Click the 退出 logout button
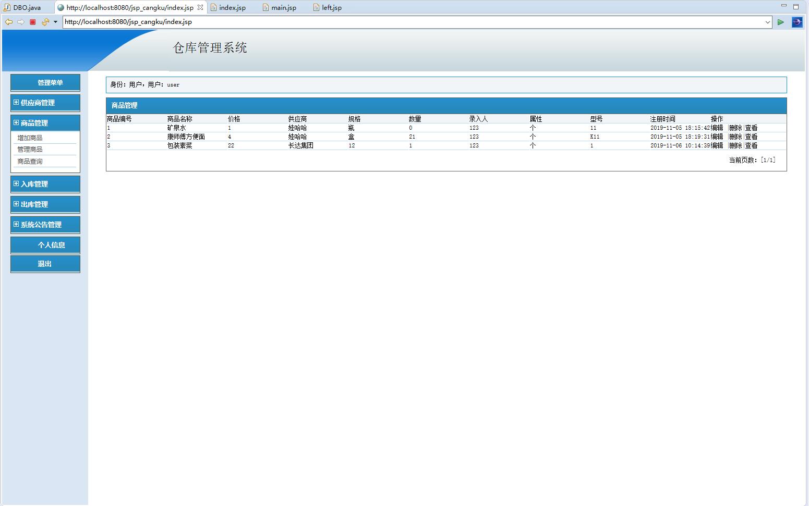The width and height of the screenshot is (809, 506). (x=45, y=264)
